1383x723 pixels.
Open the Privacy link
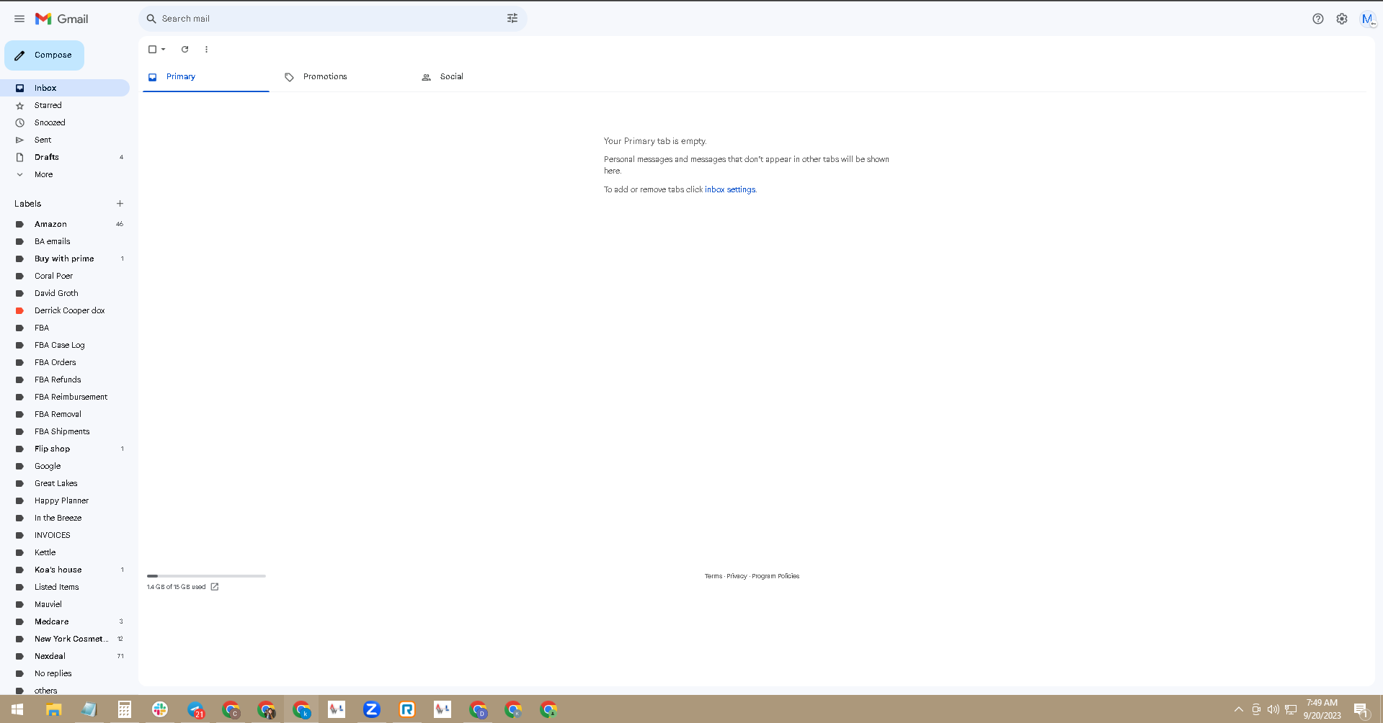tap(737, 576)
